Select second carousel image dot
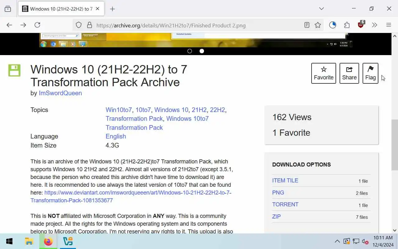The image size is (398, 249). (202, 51)
